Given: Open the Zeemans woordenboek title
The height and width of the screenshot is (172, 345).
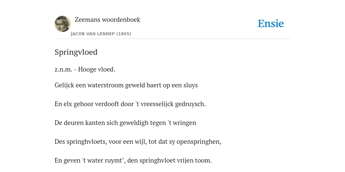Looking at the screenshot, I should coord(107,20).
